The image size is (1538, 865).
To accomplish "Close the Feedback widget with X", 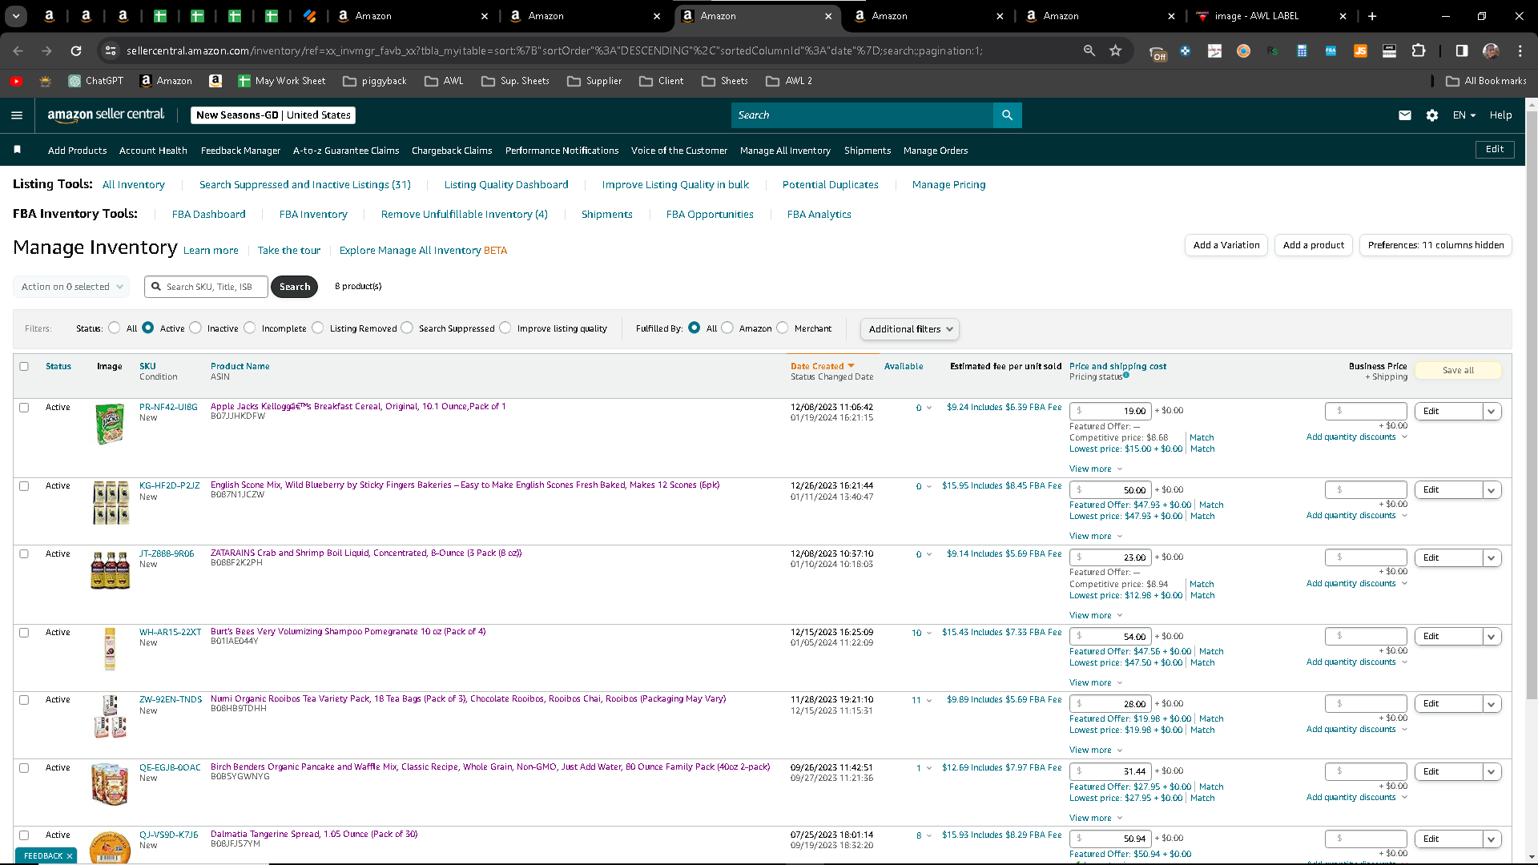I will 70,856.
